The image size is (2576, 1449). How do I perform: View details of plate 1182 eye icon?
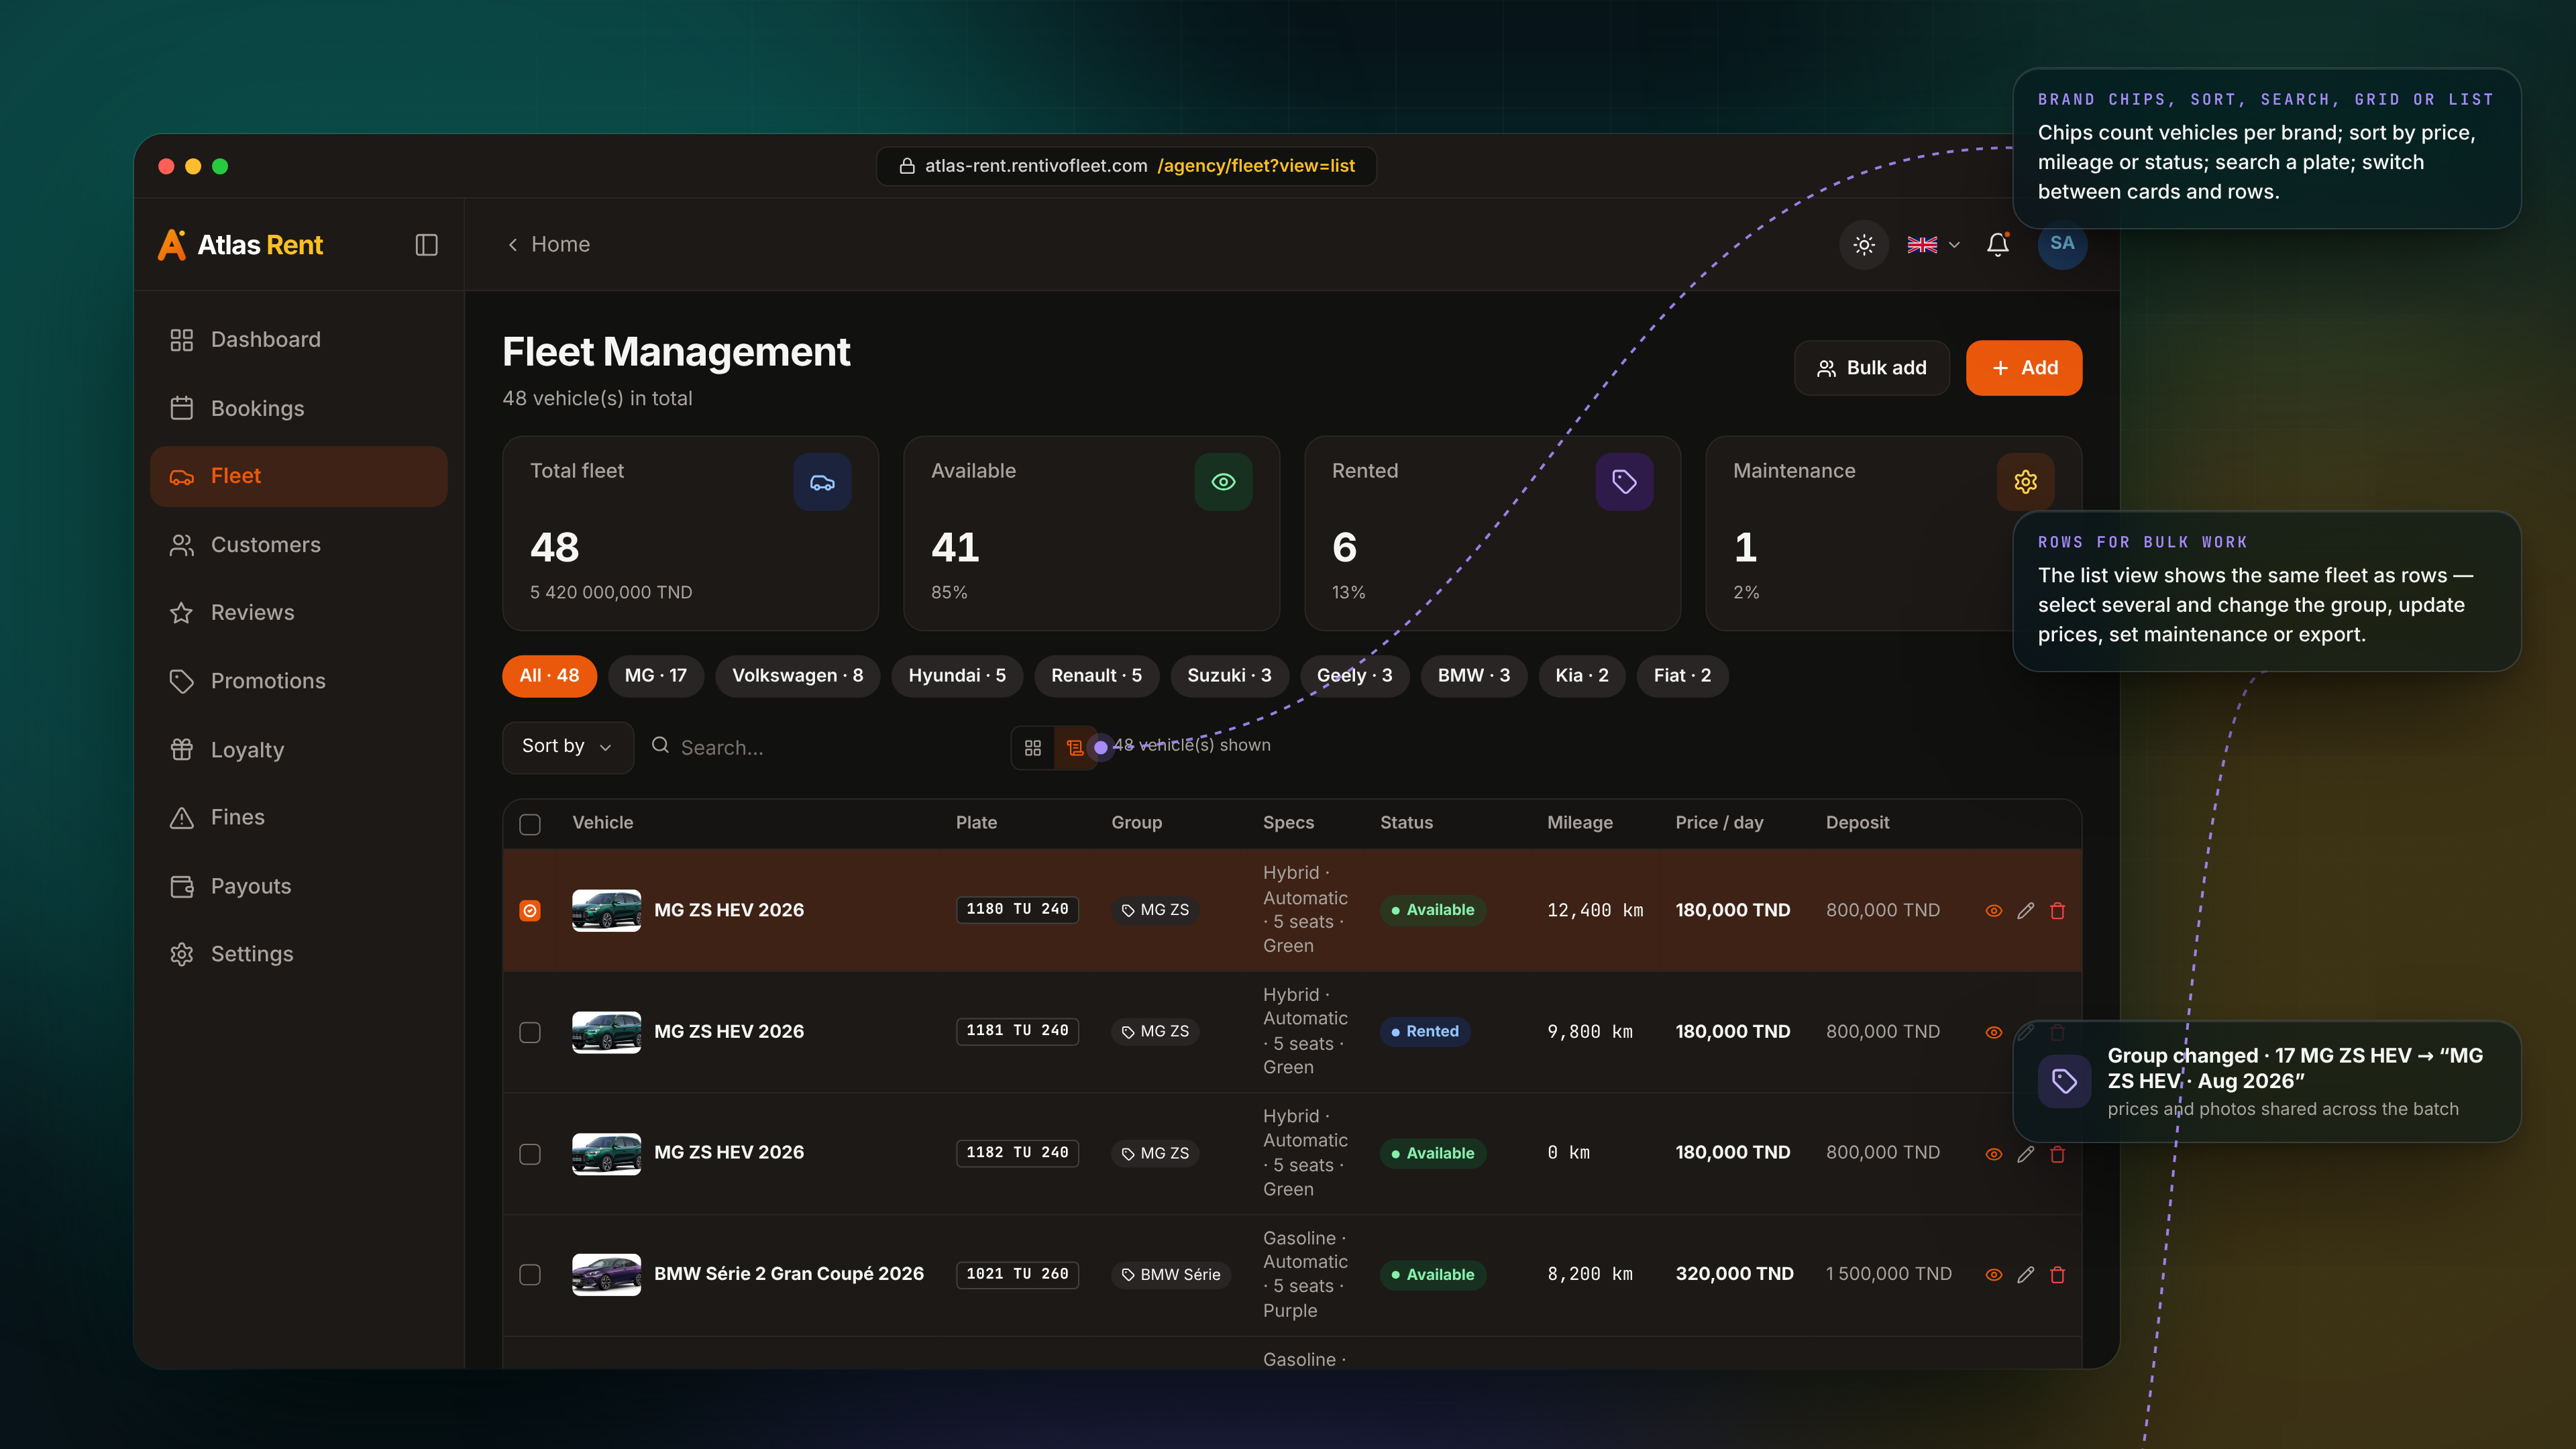1994,1154
